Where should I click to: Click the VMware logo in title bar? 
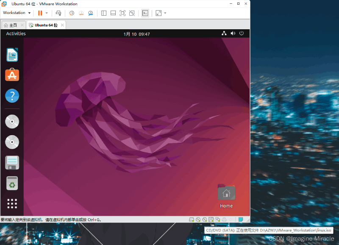[4, 4]
